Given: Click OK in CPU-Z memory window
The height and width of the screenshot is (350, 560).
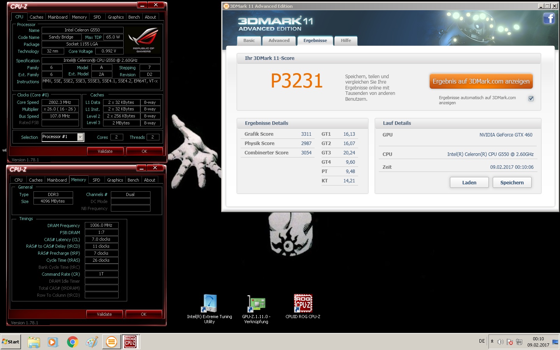Looking at the screenshot, I should coord(143,314).
